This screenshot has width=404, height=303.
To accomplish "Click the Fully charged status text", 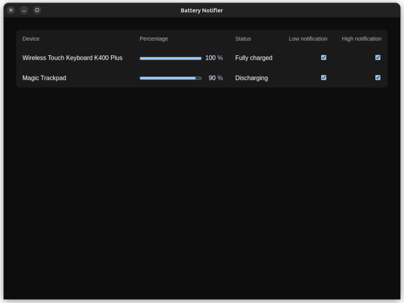I will click(254, 58).
